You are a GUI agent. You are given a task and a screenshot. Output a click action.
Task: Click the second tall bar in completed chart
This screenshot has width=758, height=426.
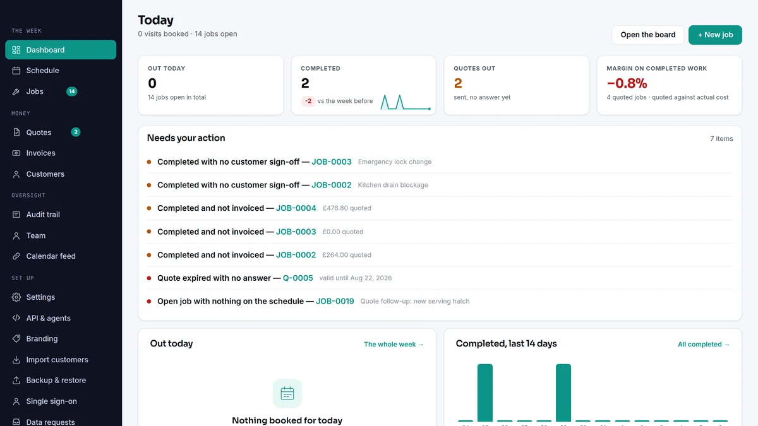point(563,393)
